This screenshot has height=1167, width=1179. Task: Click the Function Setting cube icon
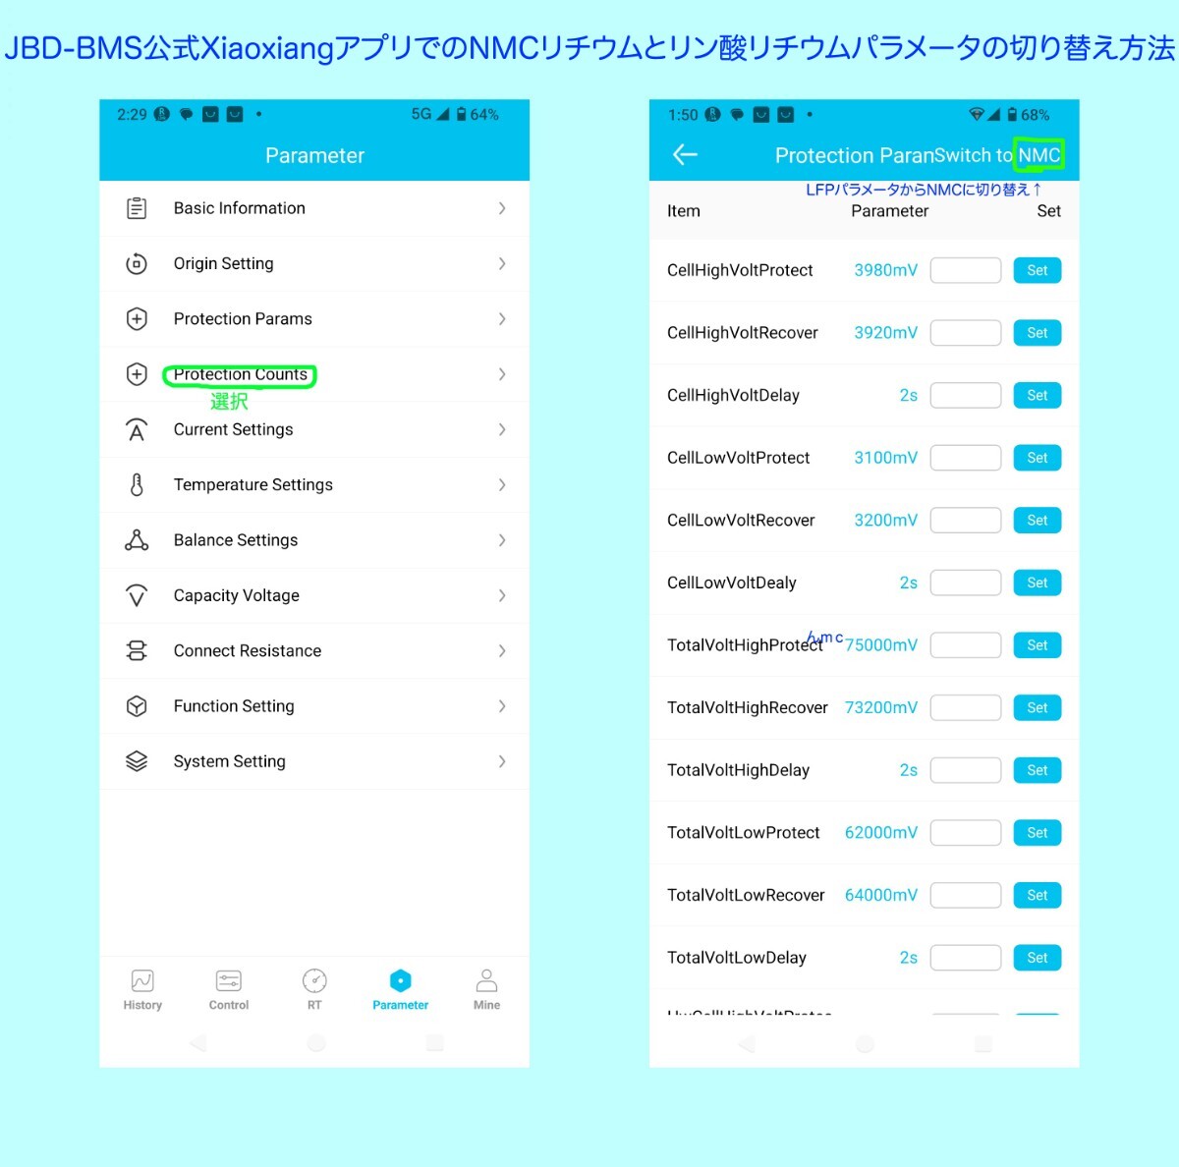[137, 706]
